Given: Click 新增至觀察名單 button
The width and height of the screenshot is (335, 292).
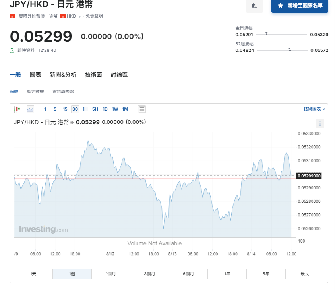Looking at the screenshot, I should tap(300, 6).
